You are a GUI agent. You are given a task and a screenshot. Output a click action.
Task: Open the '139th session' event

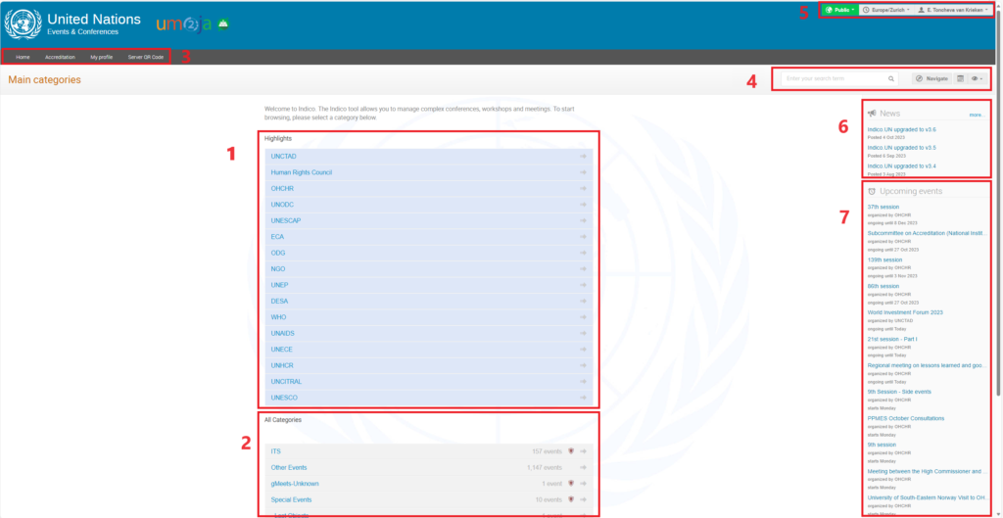click(884, 260)
